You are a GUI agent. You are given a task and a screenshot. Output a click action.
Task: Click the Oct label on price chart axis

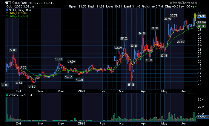pyautogui.click(x=19, y=91)
